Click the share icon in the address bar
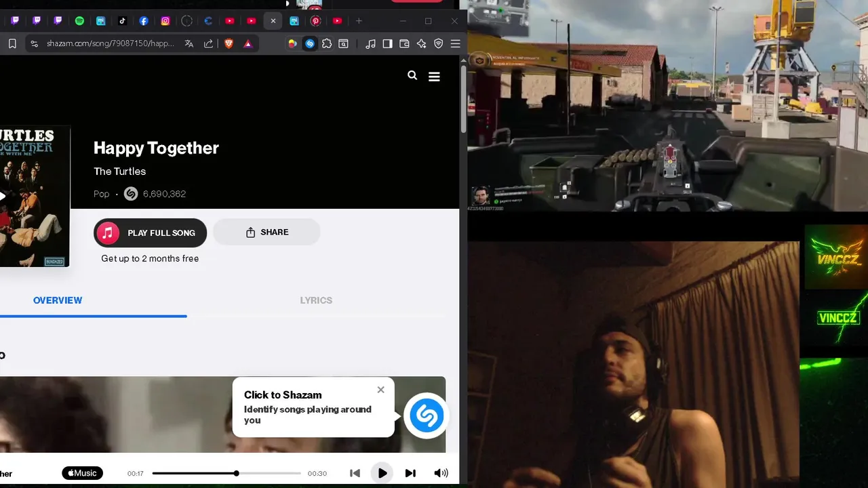Image resolution: width=868 pixels, height=488 pixels. (x=209, y=43)
